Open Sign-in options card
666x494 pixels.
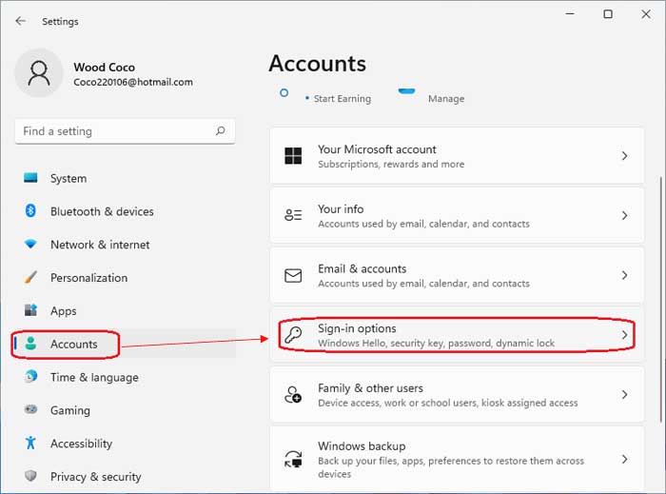pos(457,335)
